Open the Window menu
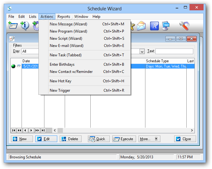This screenshot has height=169, width=212. click(81, 17)
